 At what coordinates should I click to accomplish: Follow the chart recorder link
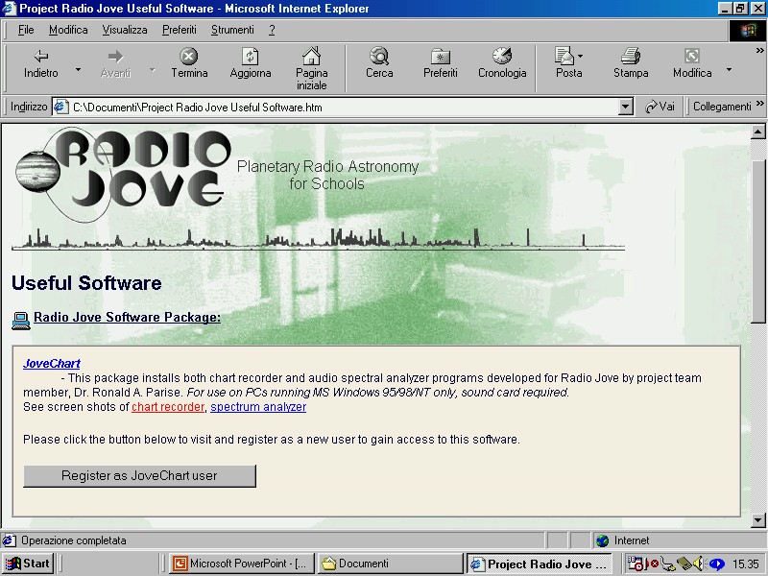(168, 407)
